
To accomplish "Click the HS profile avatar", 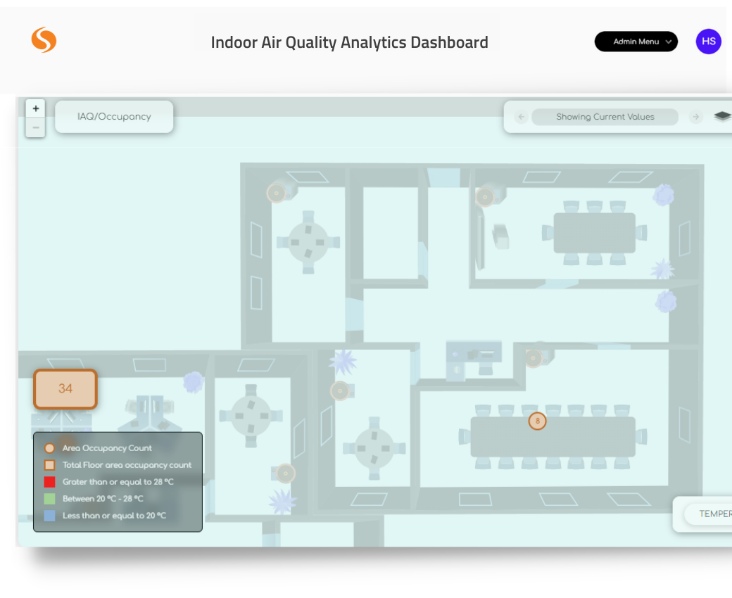I will (x=708, y=42).
